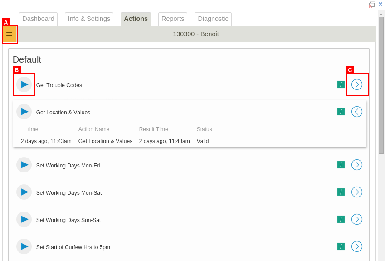Click the vertical scrollbar thumb
This screenshot has height=261, width=385.
tap(381, 85)
